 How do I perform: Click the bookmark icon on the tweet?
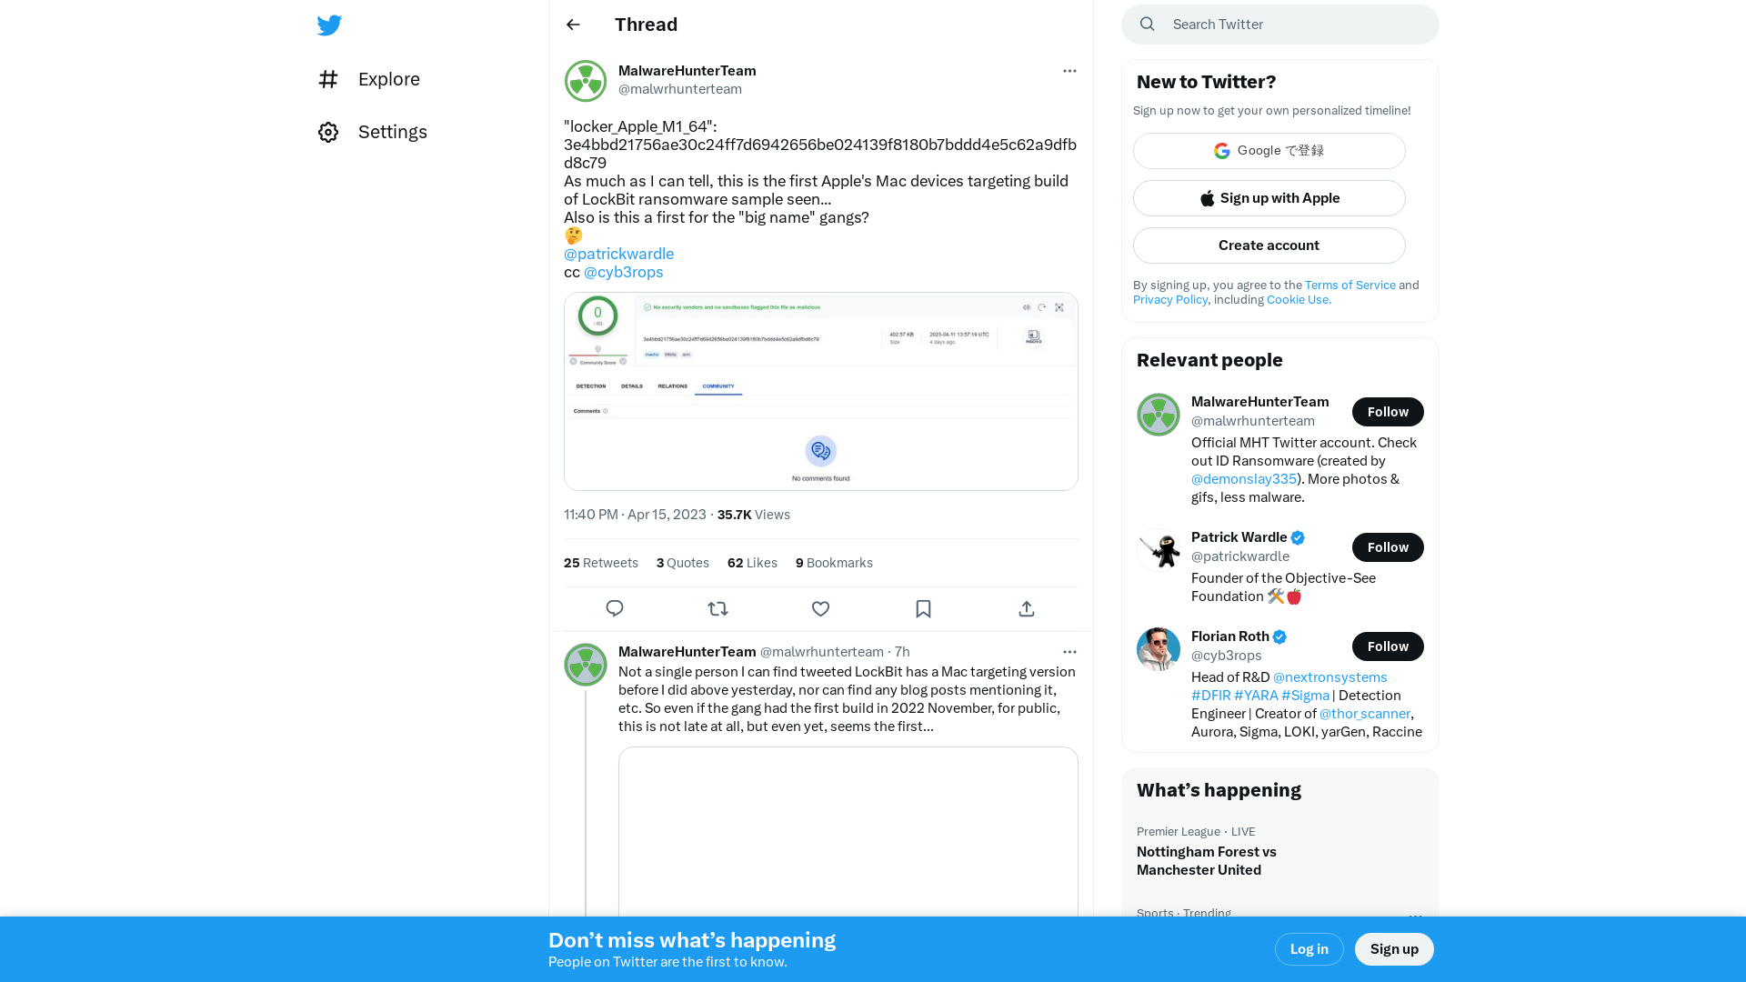point(923,609)
